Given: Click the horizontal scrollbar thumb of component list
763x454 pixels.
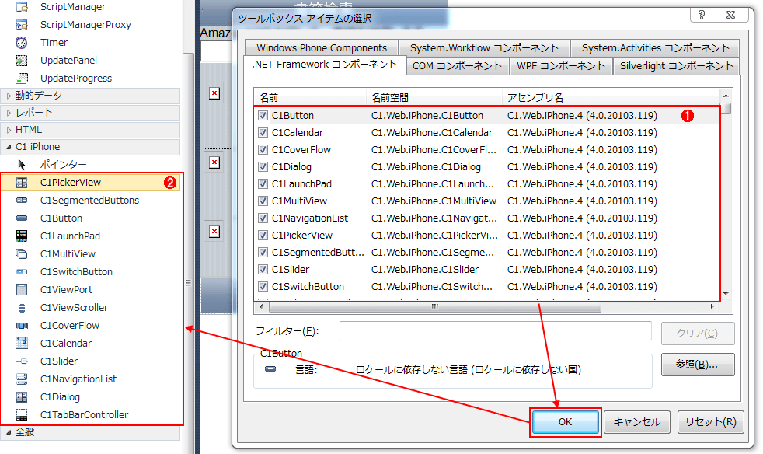Looking at the screenshot, I should [x=434, y=307].
